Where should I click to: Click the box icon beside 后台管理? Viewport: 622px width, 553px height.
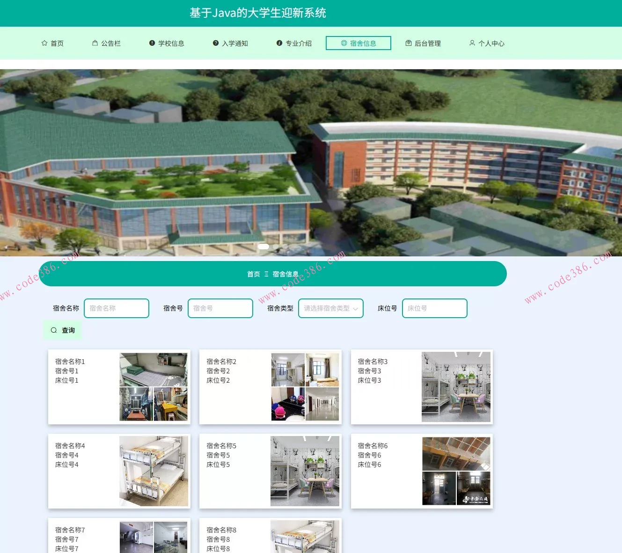[409, 43]
